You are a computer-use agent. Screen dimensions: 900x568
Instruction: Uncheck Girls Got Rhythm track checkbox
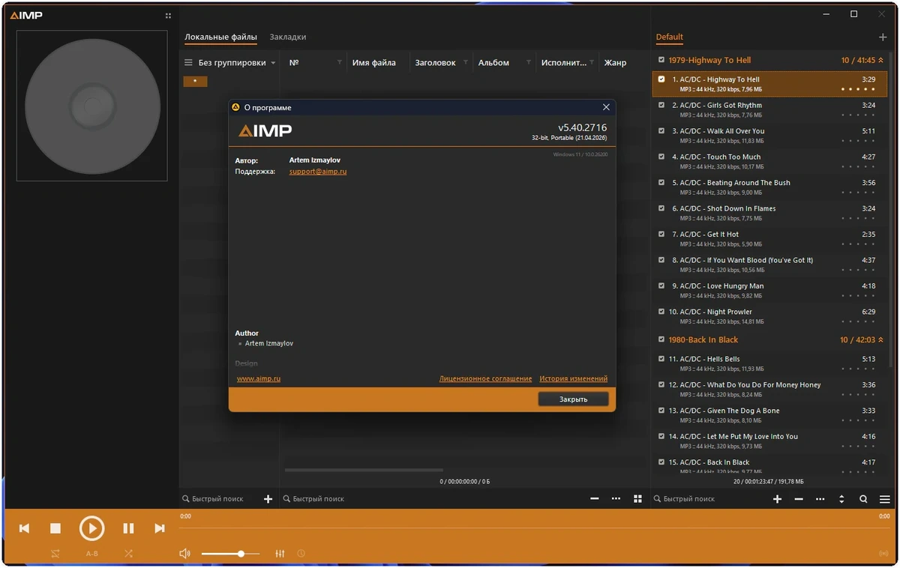point(661,105)
